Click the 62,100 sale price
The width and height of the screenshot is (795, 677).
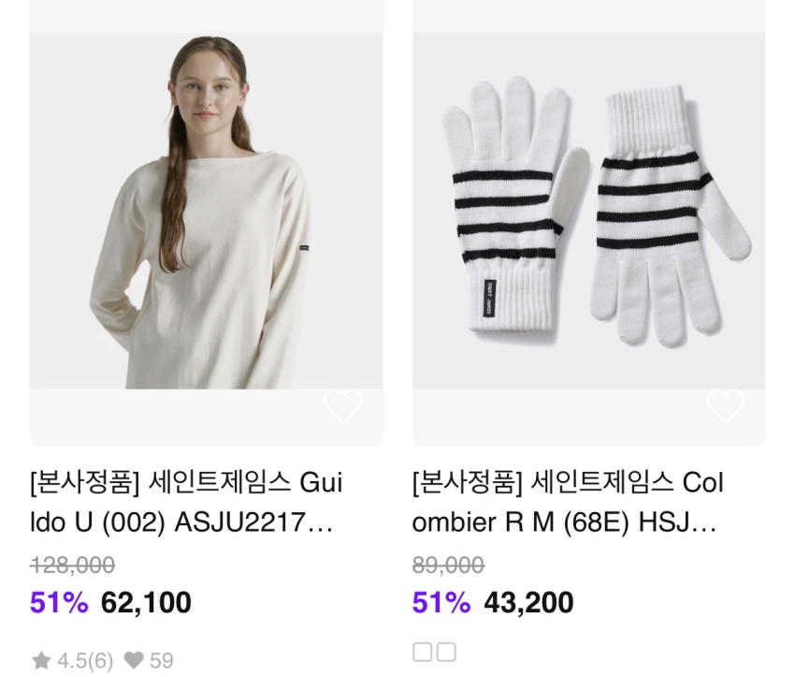pyautogui.click(x=146, y=603)
